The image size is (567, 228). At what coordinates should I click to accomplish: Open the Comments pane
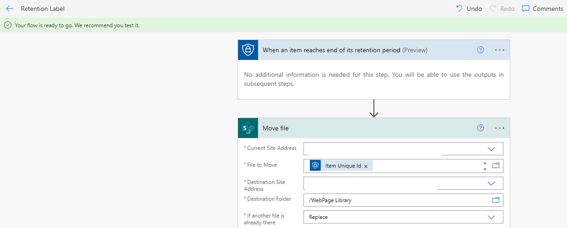coord(542,9)
